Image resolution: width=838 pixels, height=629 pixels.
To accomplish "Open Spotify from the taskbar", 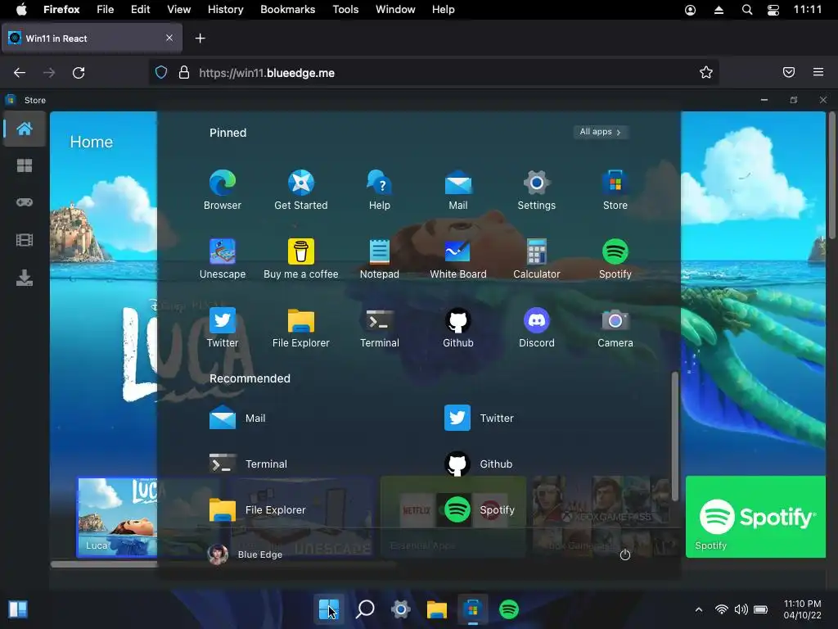I will [x=509, y=609].
